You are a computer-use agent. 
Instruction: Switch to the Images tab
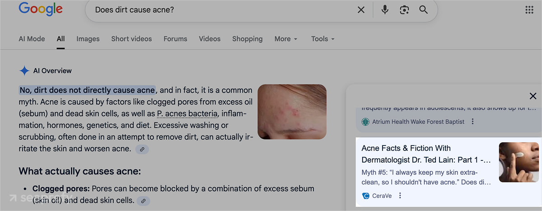click(x=88, y=39)
